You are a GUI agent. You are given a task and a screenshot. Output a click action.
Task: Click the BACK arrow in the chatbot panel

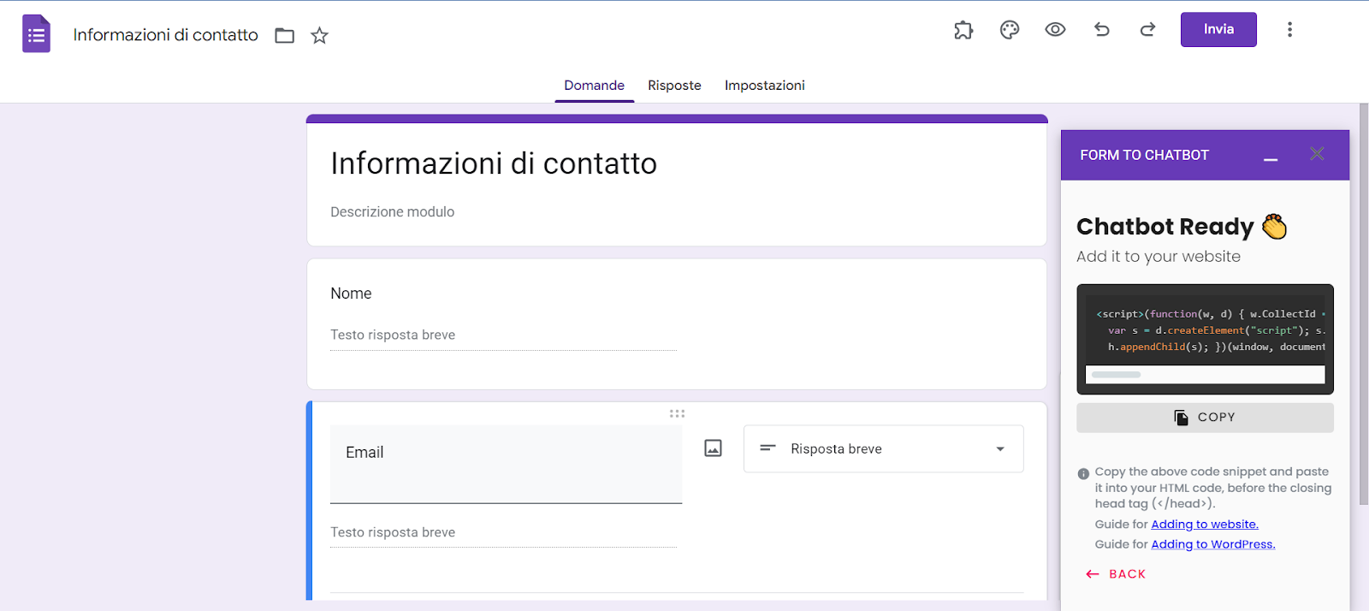click(1116, 574)
